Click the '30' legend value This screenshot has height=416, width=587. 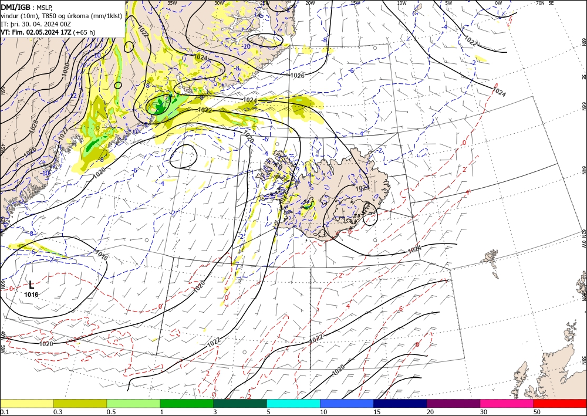[484, 412]
